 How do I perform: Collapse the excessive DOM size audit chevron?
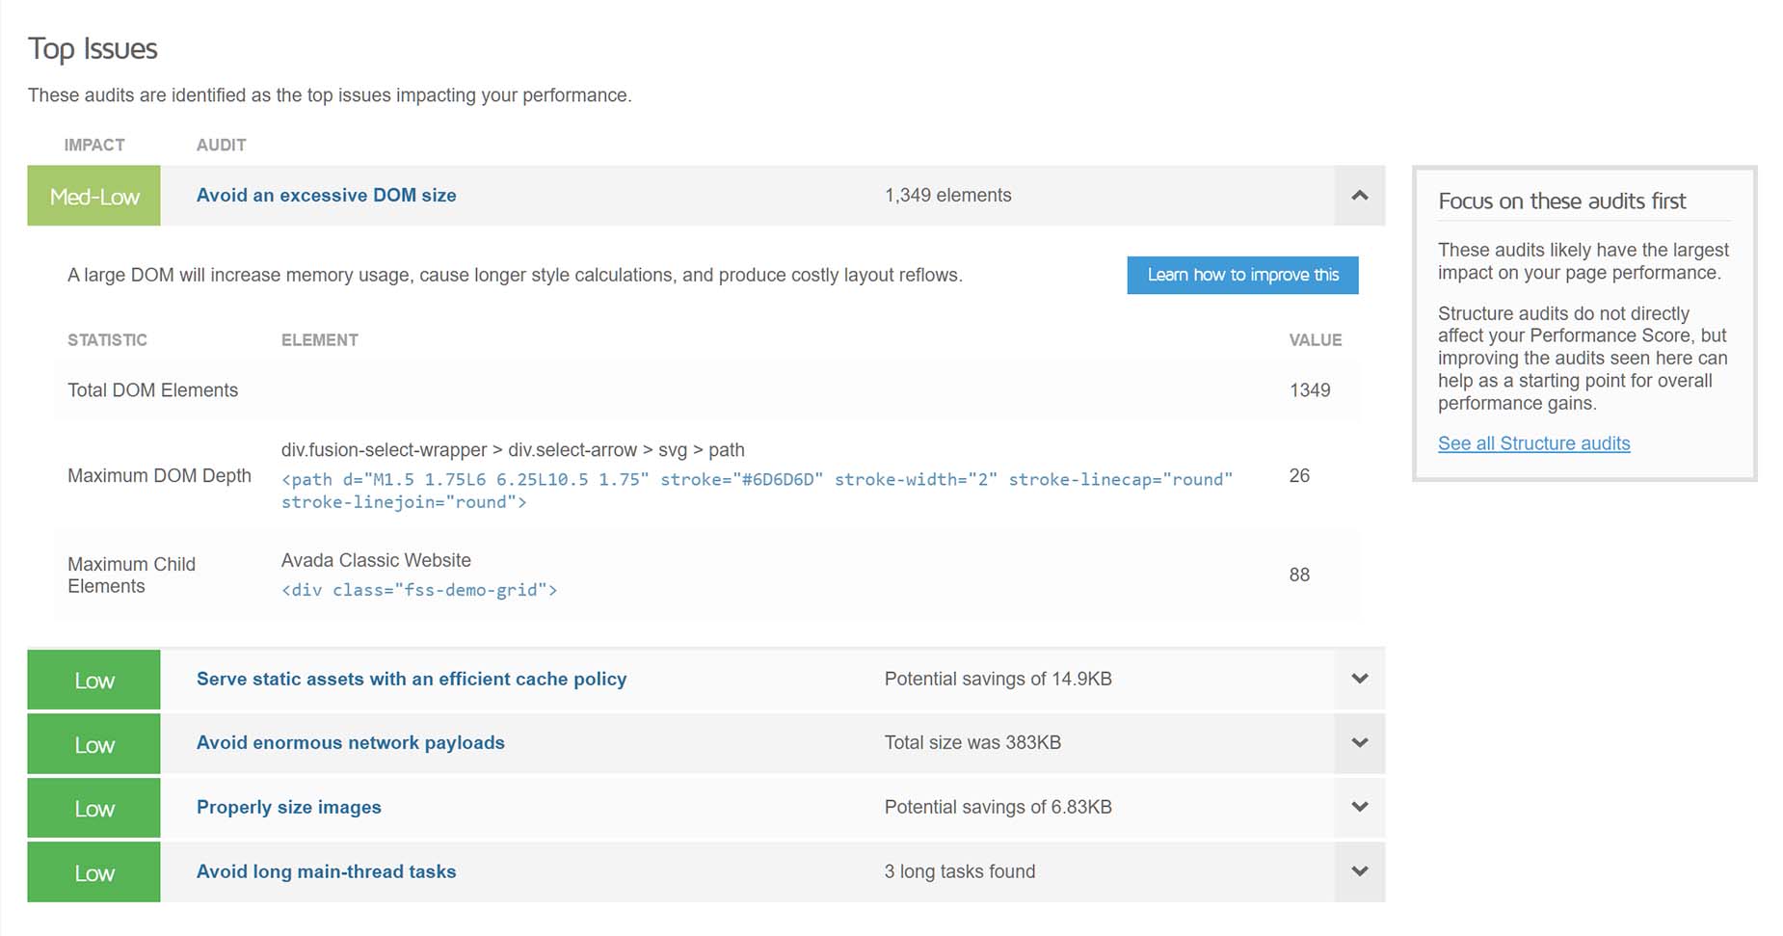1359,196
